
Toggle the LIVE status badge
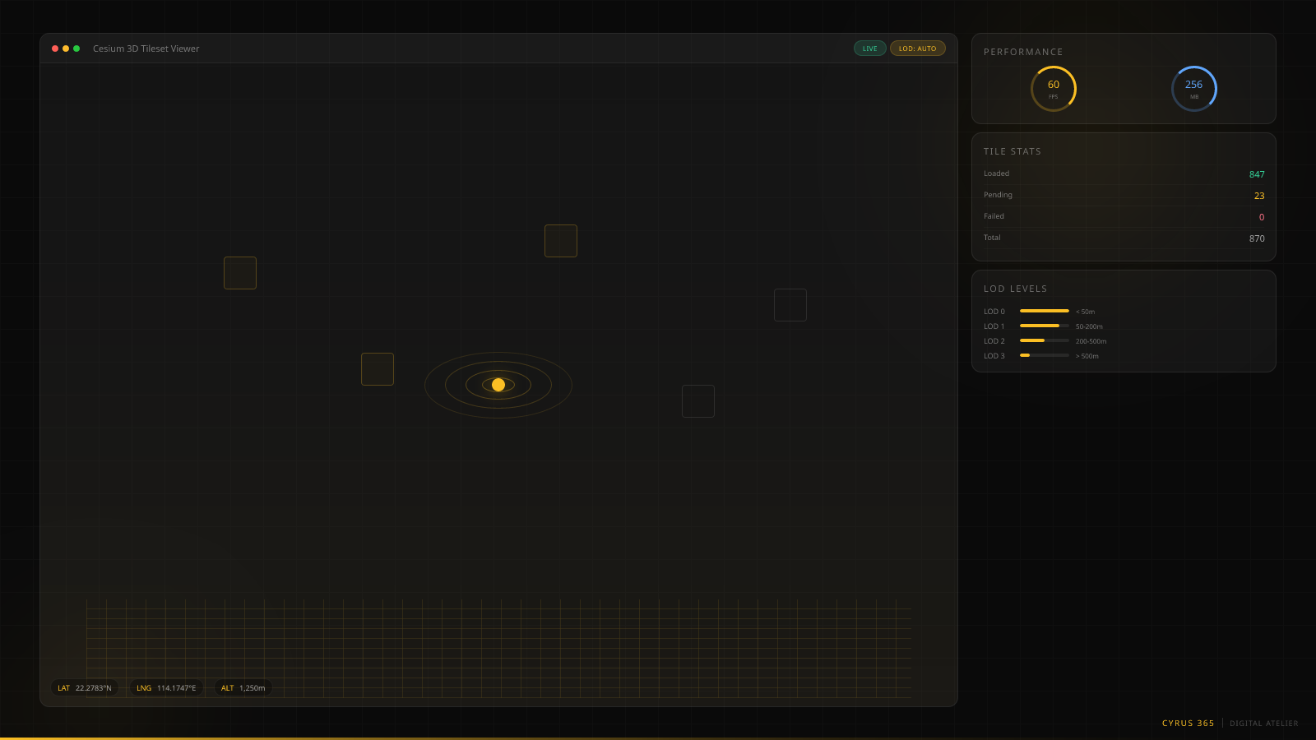pyautogui.click(x=869, y=49)
